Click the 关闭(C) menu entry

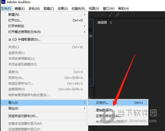coord(44,47)
